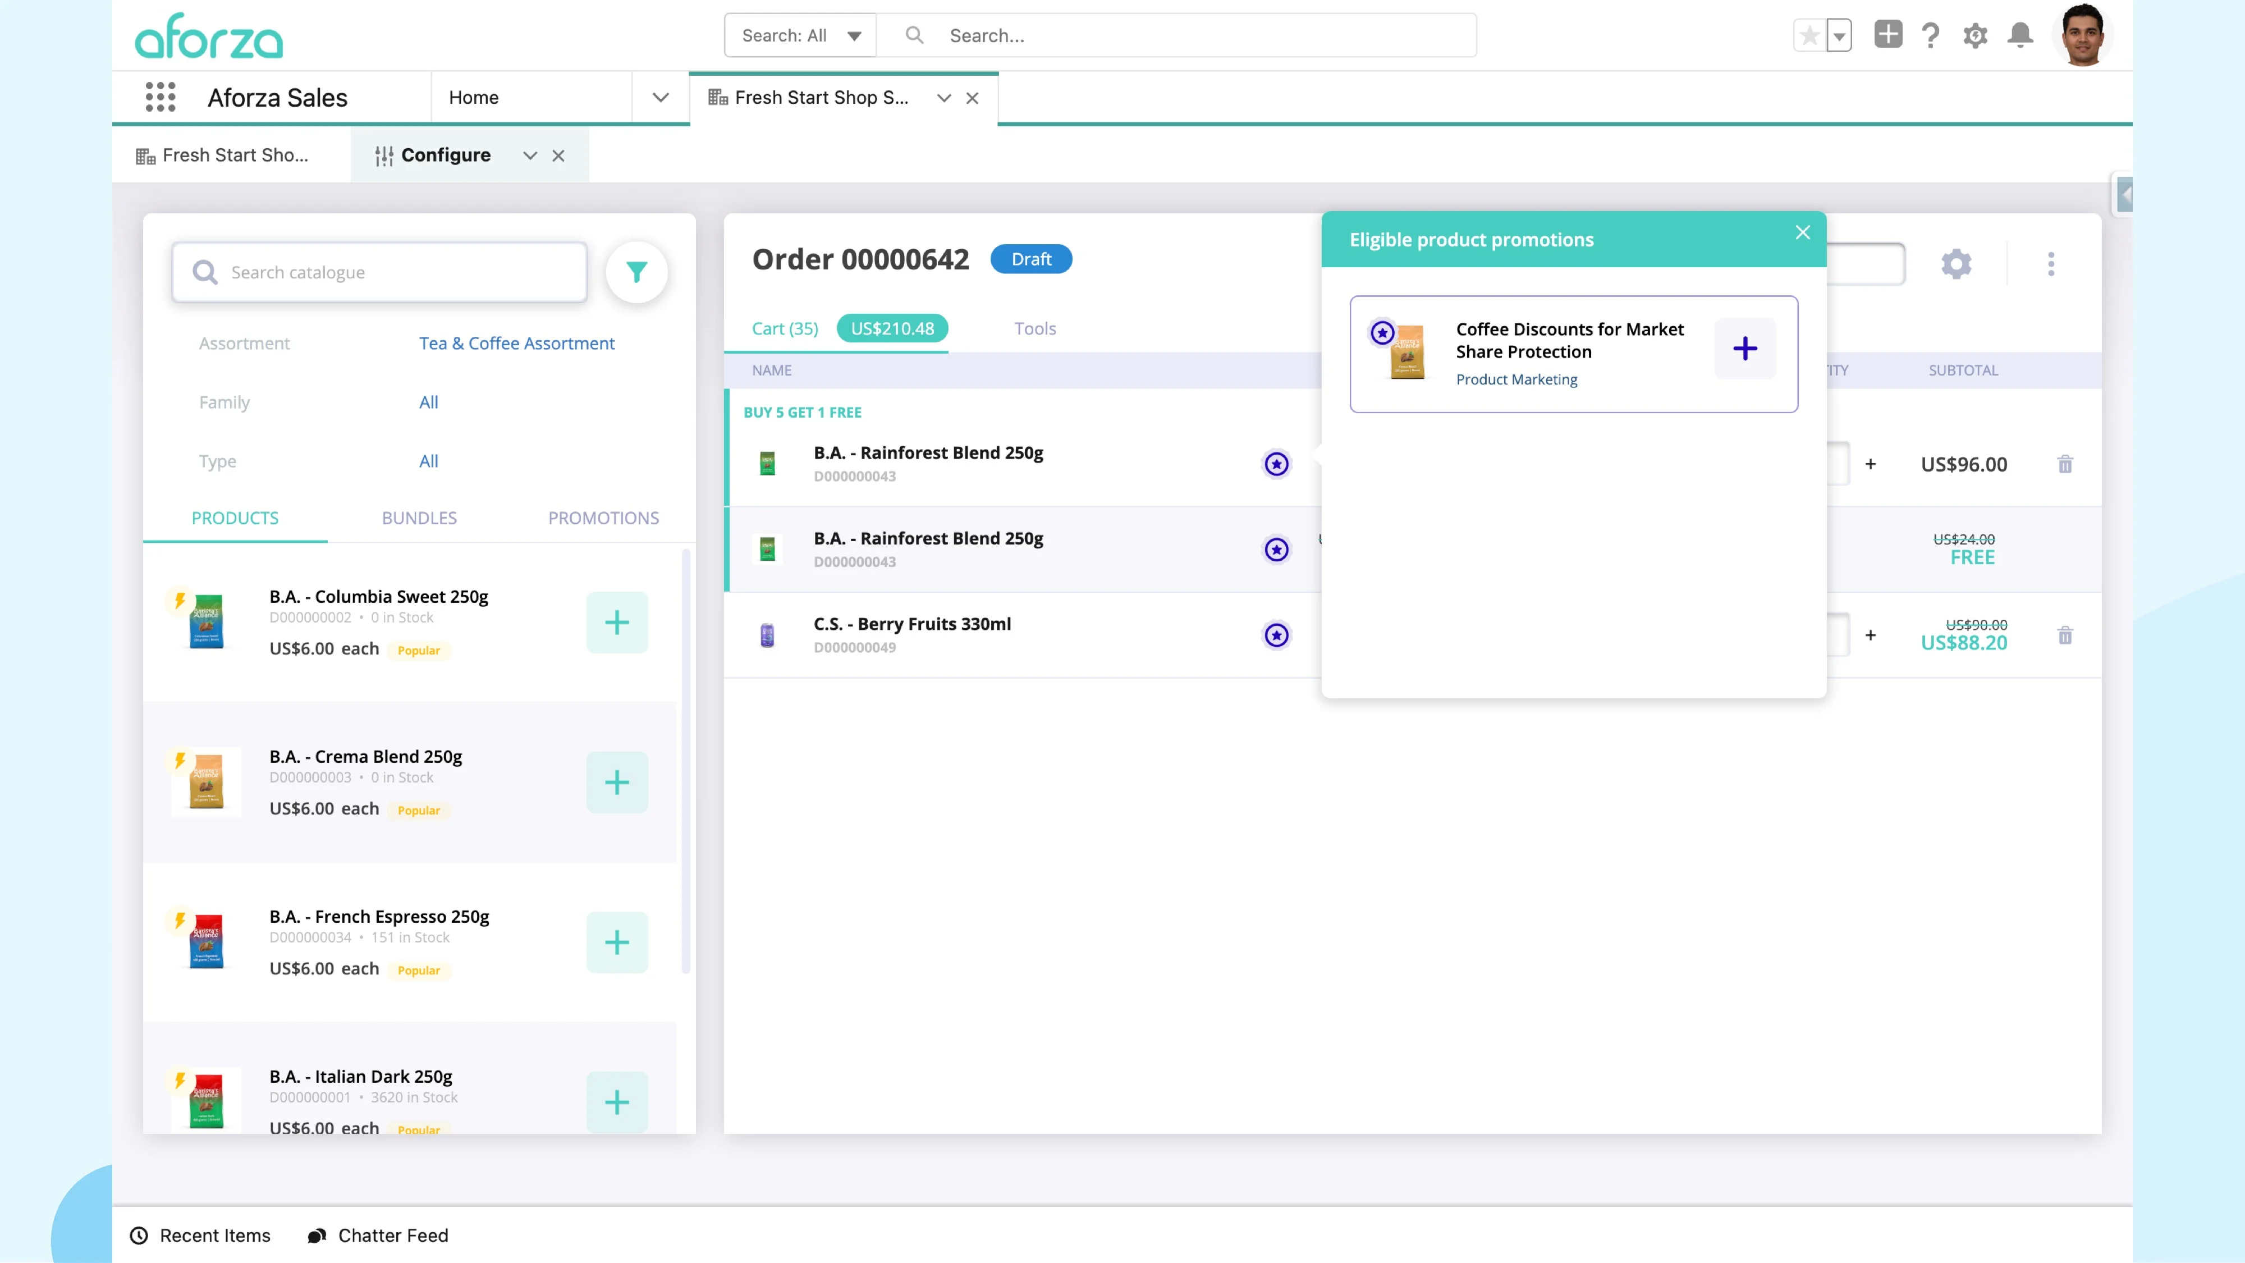Switch to the BUNDLES tab
Image resolution: width=2245 pixels, height=1263 pixels.
point(419,518)
